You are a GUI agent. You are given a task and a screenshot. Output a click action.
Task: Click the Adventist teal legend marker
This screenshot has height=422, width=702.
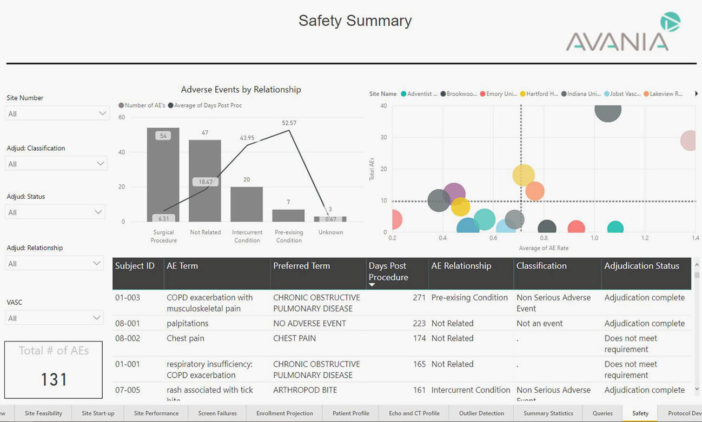point(403,94)
